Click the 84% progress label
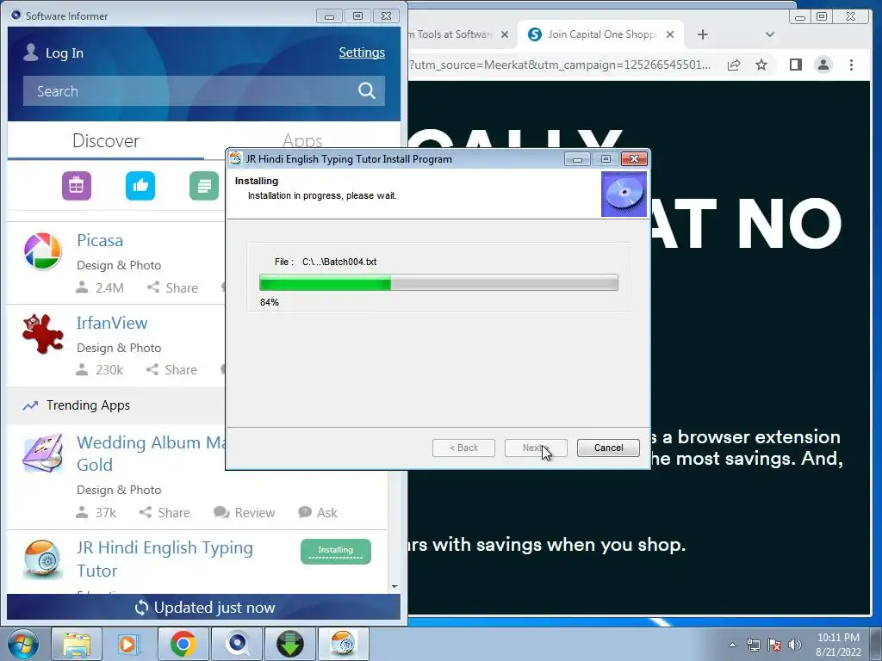Screen dimensions: 882x661 tap(270, 302)
